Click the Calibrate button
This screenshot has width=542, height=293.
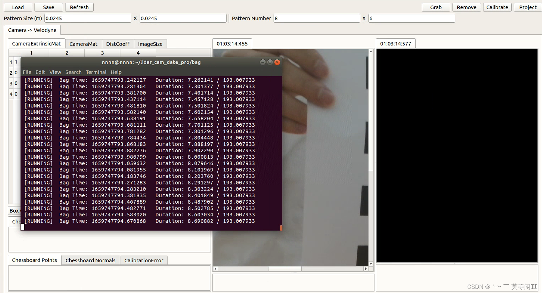(x=497, y=7)
